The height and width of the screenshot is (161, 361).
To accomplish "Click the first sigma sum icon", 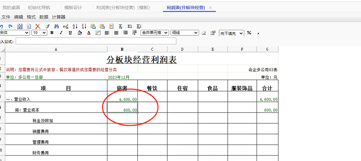I will coord(121,26).
